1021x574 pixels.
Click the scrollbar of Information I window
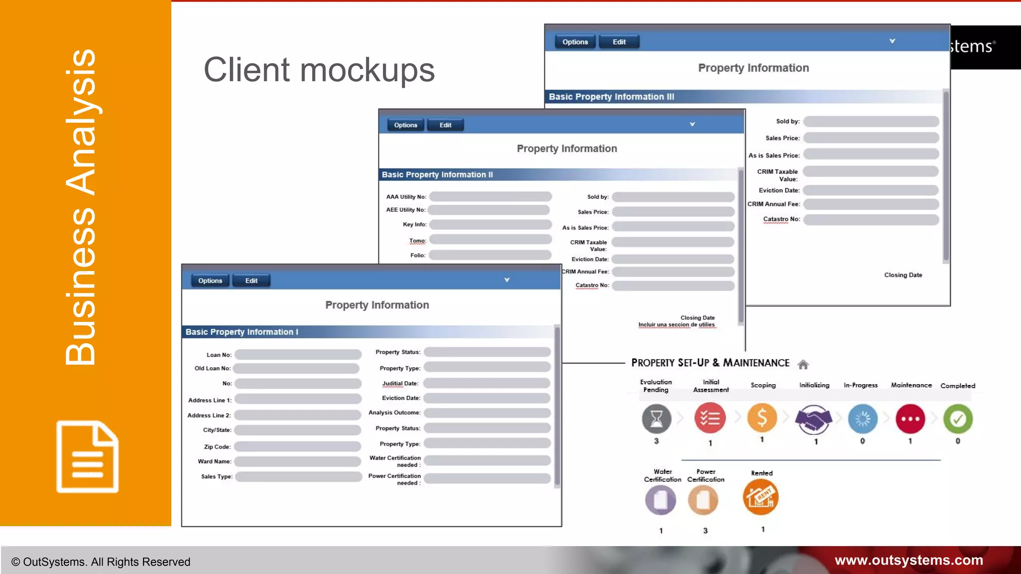point(557,406)
